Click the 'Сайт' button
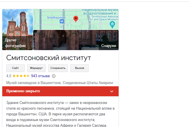 pos(15,68)
